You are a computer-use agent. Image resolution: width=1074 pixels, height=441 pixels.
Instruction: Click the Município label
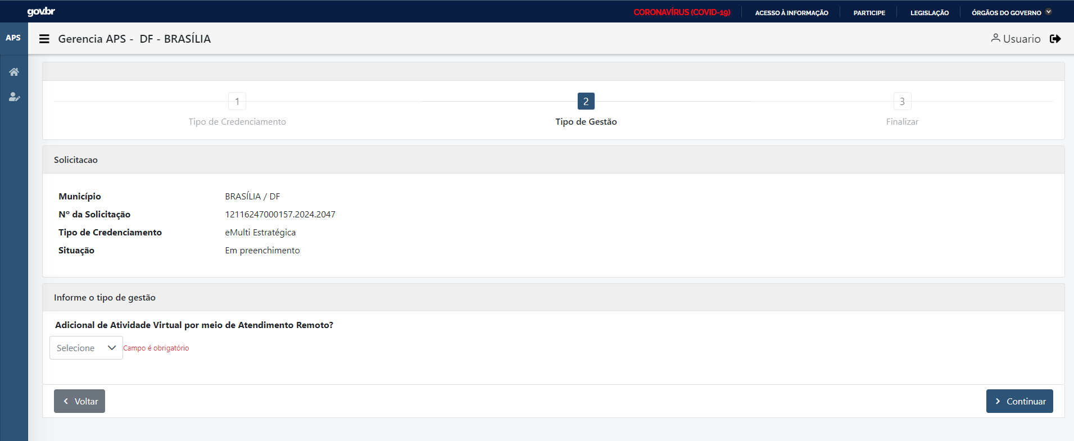pyautogui.click(x=80, y=197)
